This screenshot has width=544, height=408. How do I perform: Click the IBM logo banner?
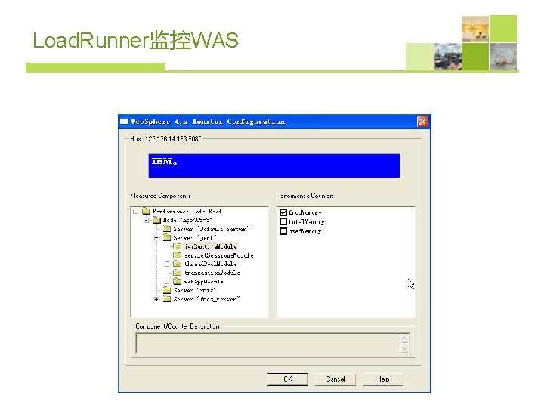[274, 165]
